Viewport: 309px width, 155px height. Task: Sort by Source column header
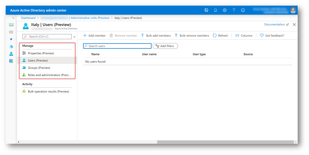(x=248, y=54)
